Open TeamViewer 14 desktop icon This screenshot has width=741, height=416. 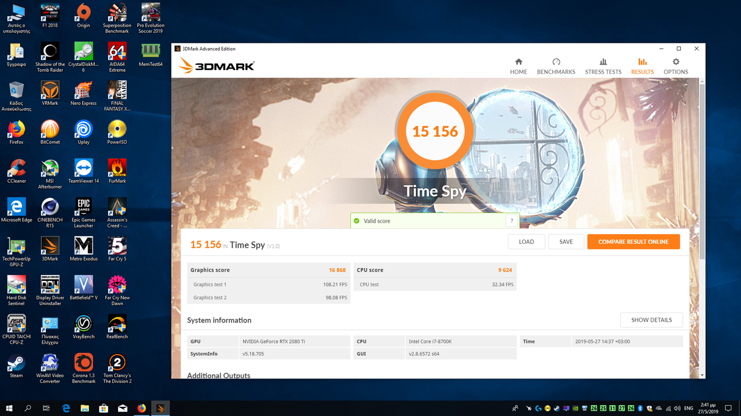click(x=83, y=170)
